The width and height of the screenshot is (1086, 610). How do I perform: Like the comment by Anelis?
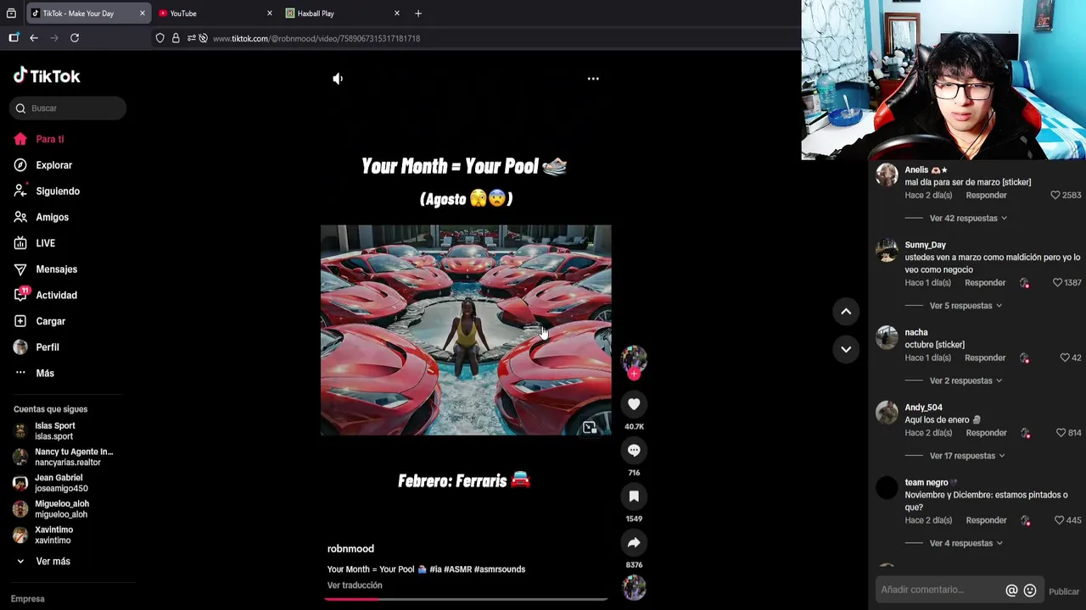point(1055,195)
